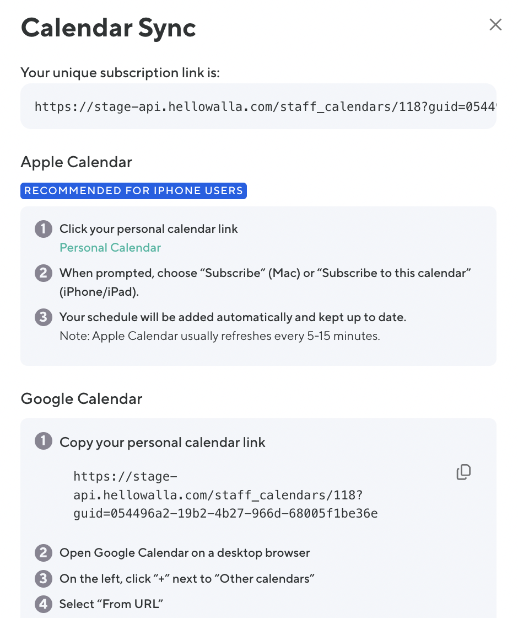This screenshot has width=518, height=618.
Task: Open the Personal Calendar link
Action: coord(110,247)
